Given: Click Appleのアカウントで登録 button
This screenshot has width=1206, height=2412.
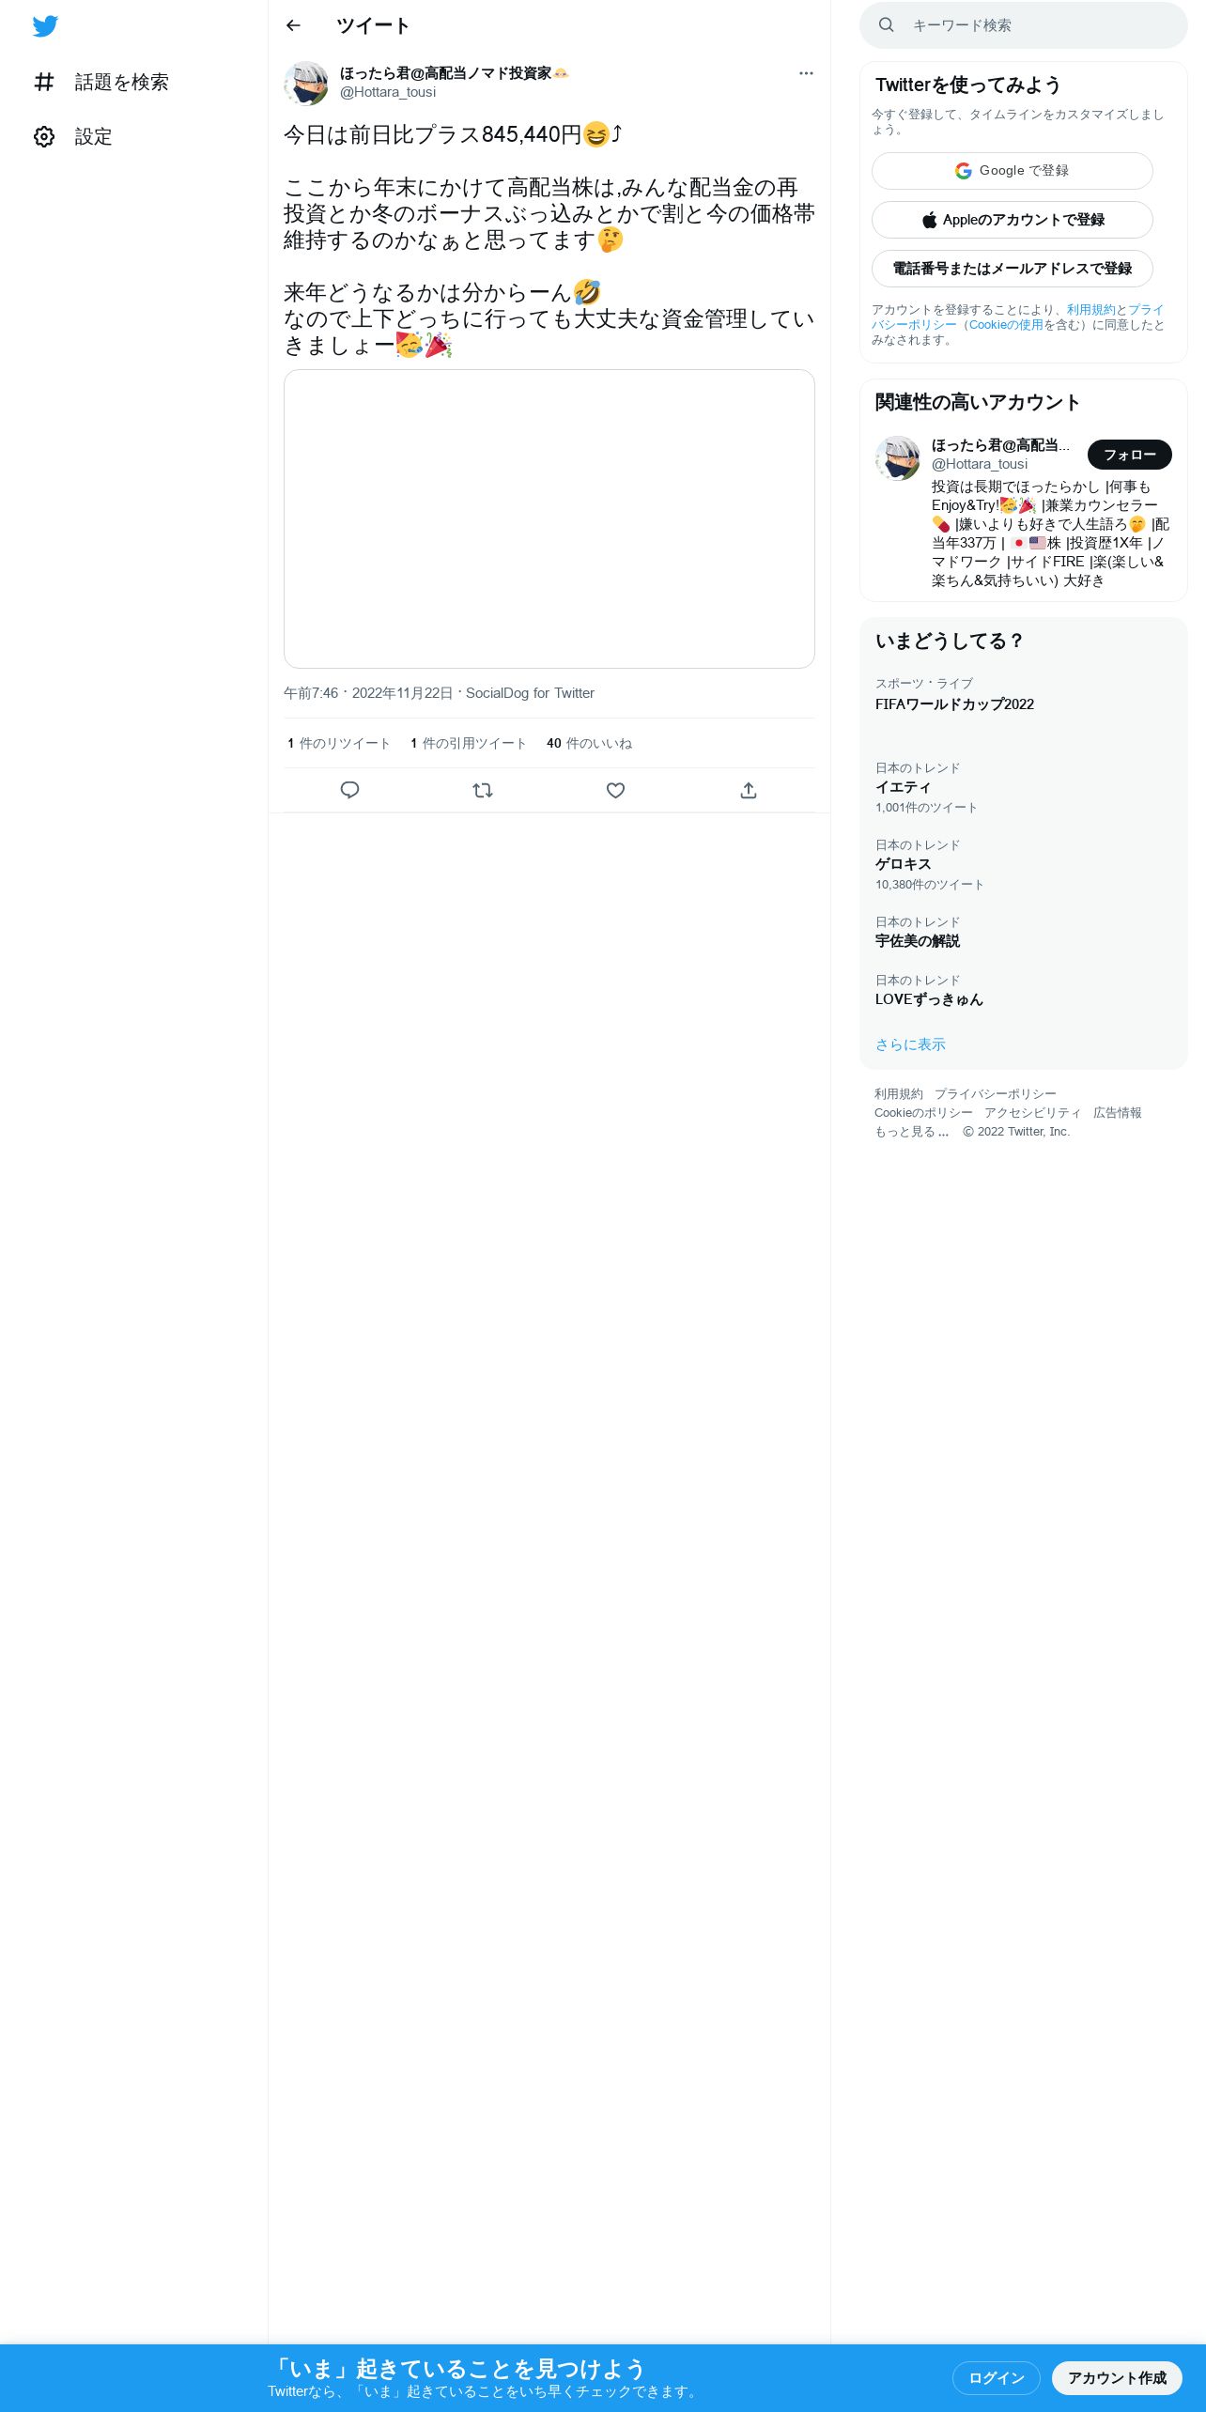Looking at the screenshot, I should [1013, 220].
